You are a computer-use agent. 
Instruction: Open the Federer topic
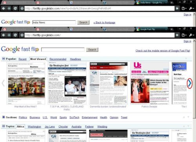[89, 126]
